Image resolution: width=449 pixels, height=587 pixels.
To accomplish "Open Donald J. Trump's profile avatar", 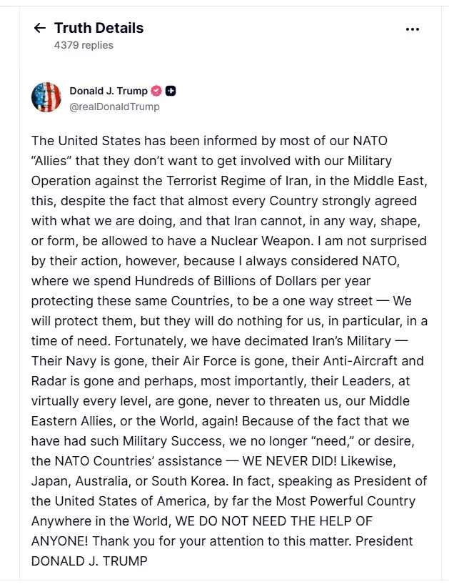I will pyautogui.click(x=46, y=97).
